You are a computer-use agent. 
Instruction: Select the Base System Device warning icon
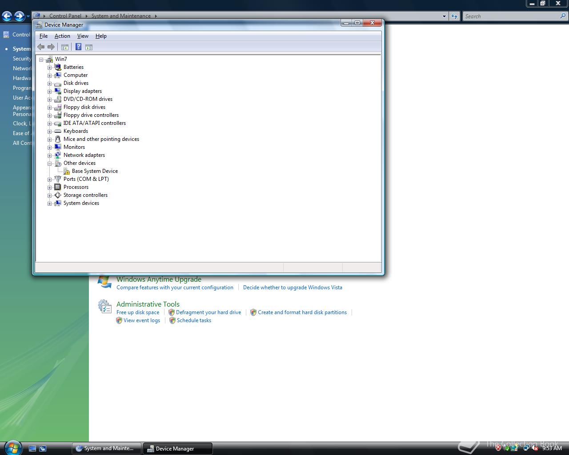click(66, 171)
